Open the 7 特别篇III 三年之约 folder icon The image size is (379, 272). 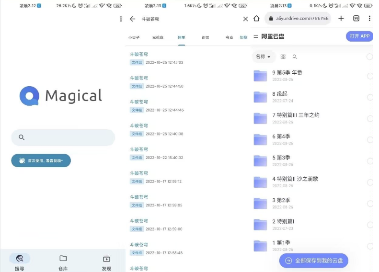tap(260, 118)
